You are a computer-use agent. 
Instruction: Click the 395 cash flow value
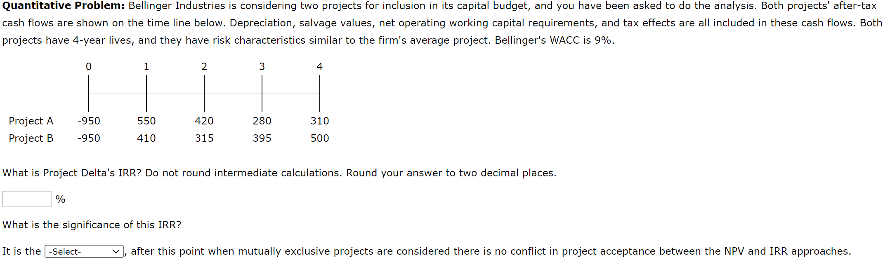(262, 138)
